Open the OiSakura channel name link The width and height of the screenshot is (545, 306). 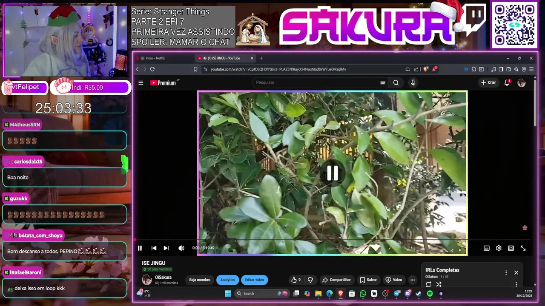(x=163, y=278)
